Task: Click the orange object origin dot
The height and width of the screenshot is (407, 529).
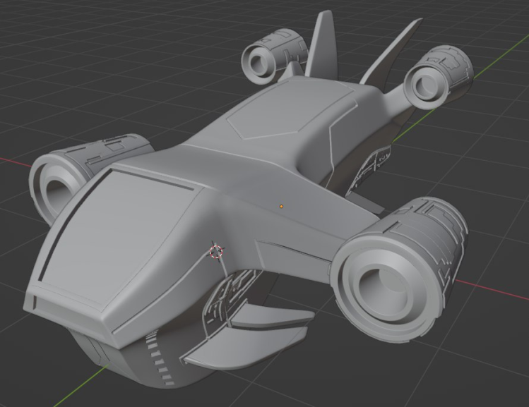Action: coord(281,207)
